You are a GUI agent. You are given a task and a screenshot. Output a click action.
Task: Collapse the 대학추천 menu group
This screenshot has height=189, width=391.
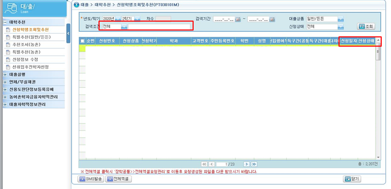(x=5, y=22)
